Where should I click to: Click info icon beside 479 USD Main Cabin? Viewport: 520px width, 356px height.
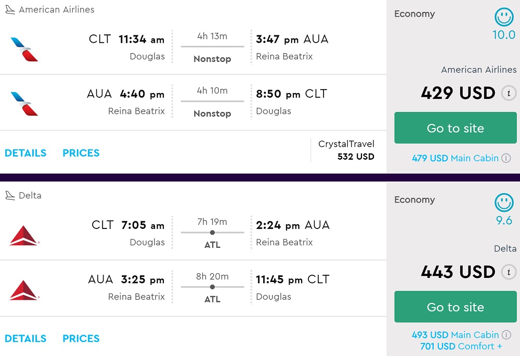point(506,158)
